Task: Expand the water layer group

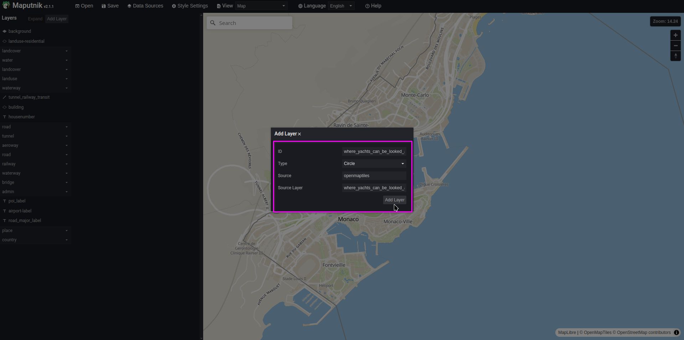Action: coord(66,60)
